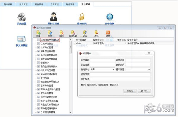Switch to the 销售管理 tab
Viewport: 178px width, 117px height.
click(39, 4)
